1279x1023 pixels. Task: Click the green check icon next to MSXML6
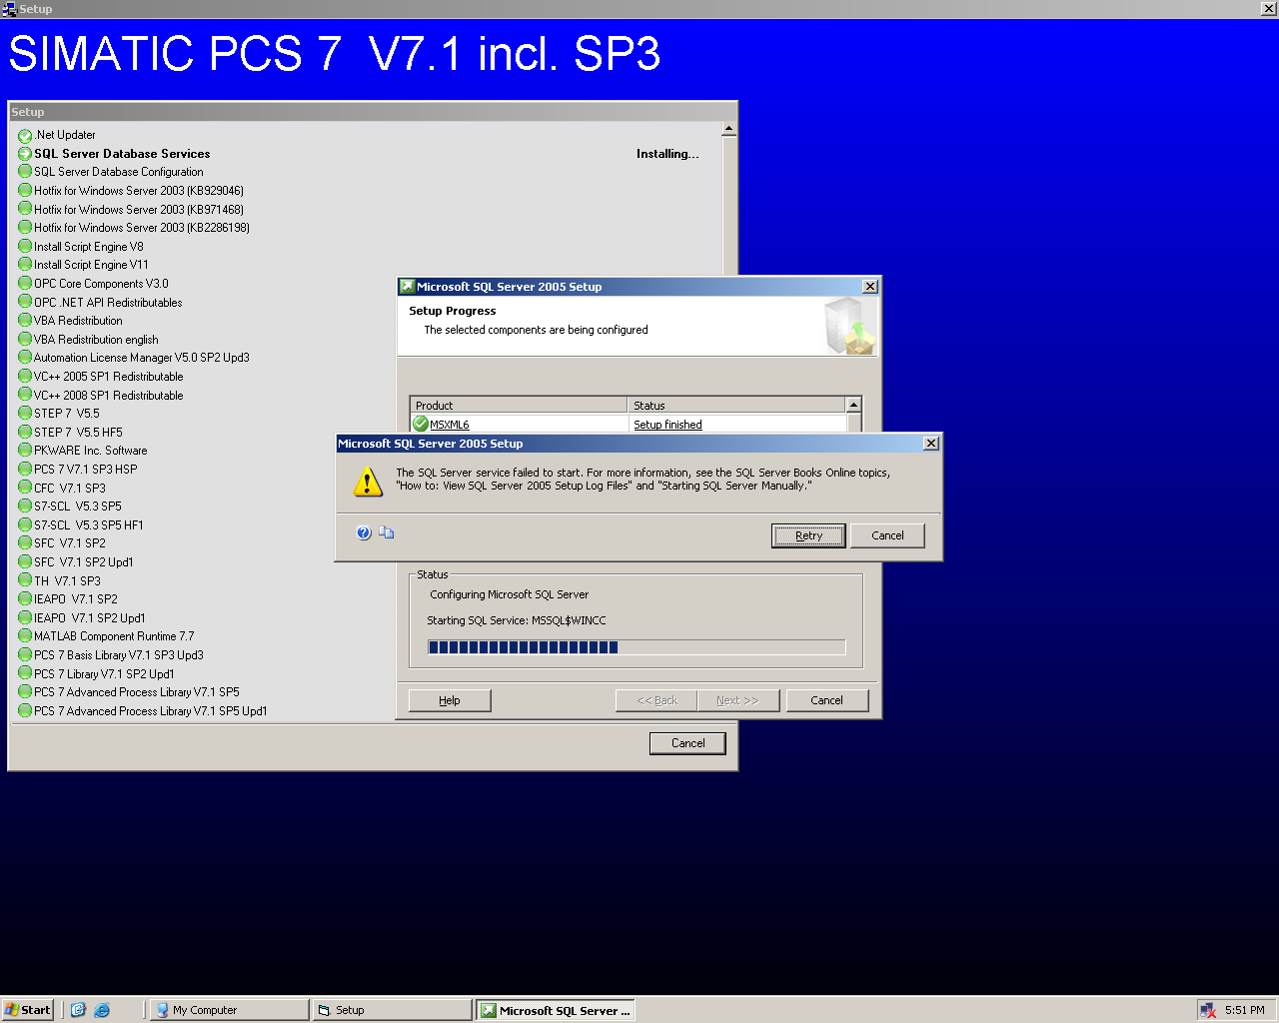click(421, 424)
